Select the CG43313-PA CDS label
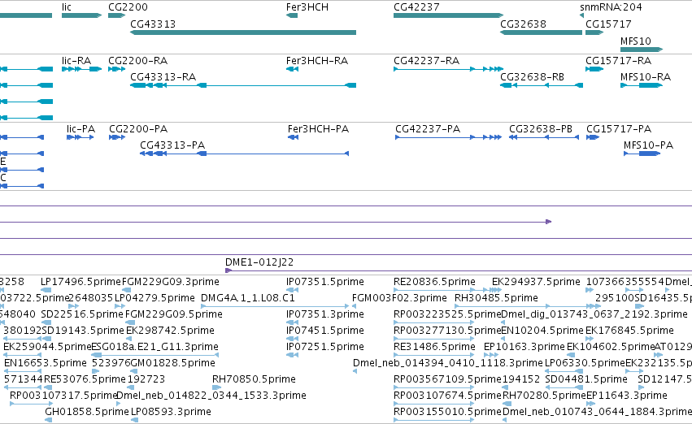 [x=172, y=145]
